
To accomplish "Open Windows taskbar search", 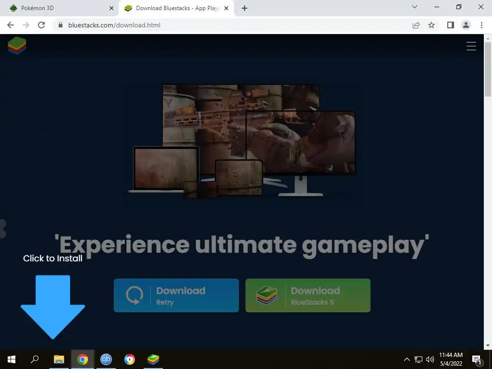I will point(35,359).
